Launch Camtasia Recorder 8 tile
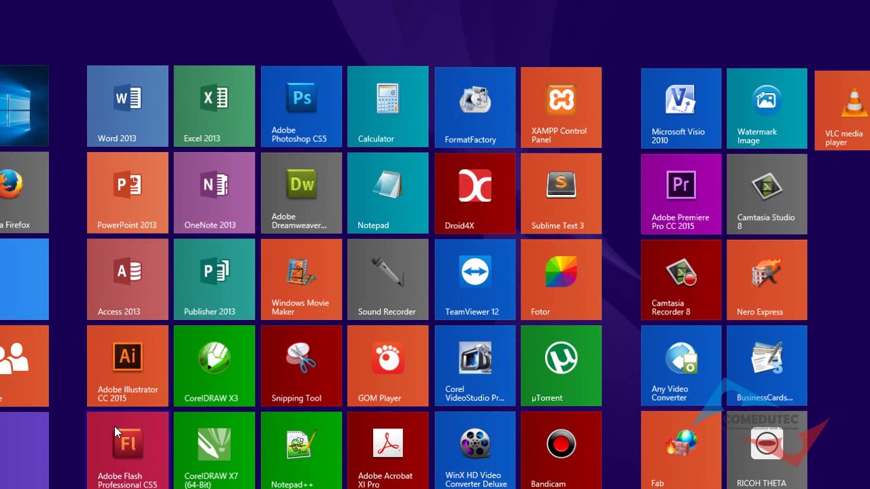The height and width of the screenshot is (489, 870). pyautogui.click(x=681, y=280)
